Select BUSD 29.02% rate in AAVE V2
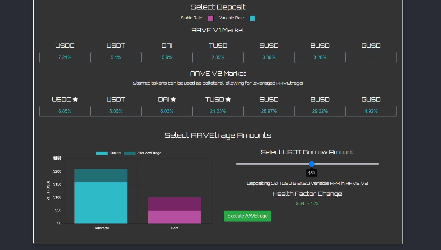This screenshot has height=250, width=441. tap(320, 111)
